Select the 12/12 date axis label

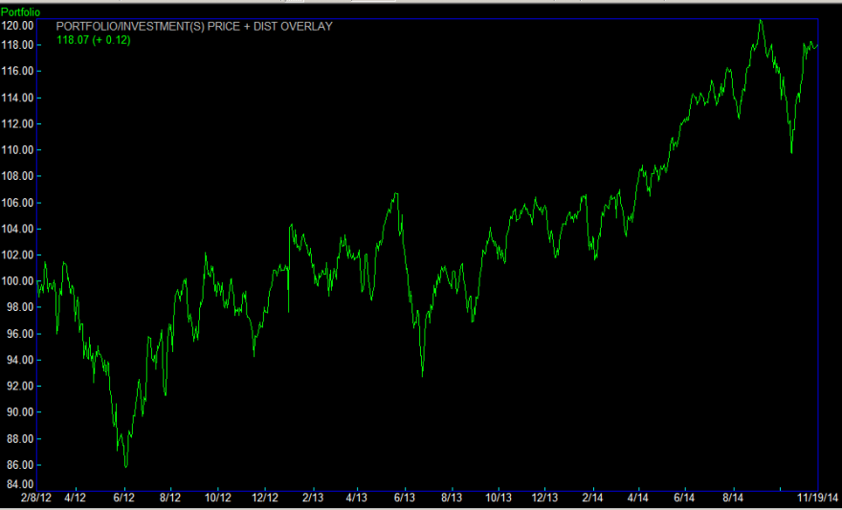265,499
